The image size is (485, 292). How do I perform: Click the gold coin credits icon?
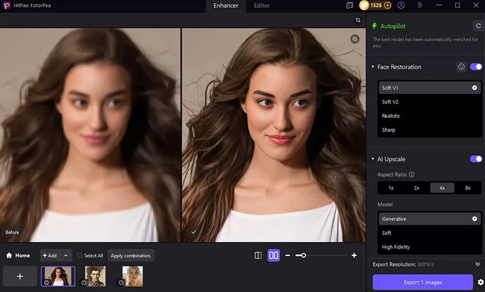[364, 5]
